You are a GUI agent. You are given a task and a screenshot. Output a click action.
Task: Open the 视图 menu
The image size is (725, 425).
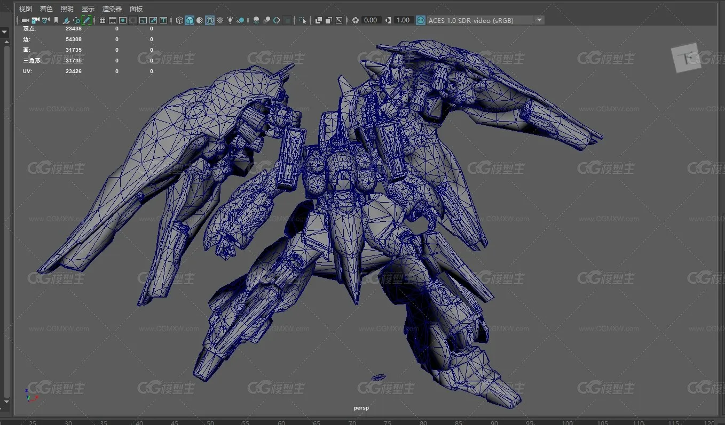pyautogui.click(x=25, y=9)
